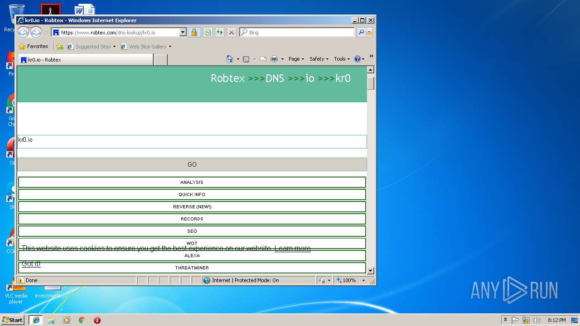580x326 pixels.
Task: Click in the kr0.io lookup input field
Action: click(x=192, y=141)
